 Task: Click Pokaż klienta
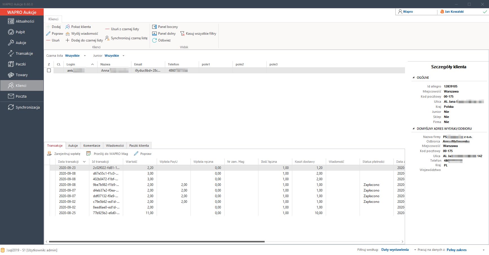pos(78,27)
